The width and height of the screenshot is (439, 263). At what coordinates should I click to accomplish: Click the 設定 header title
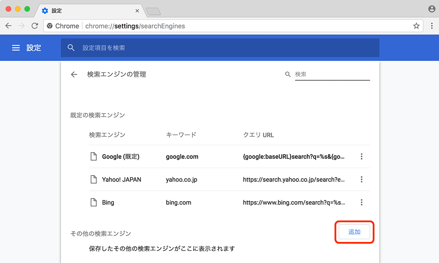tap(34, 48)
